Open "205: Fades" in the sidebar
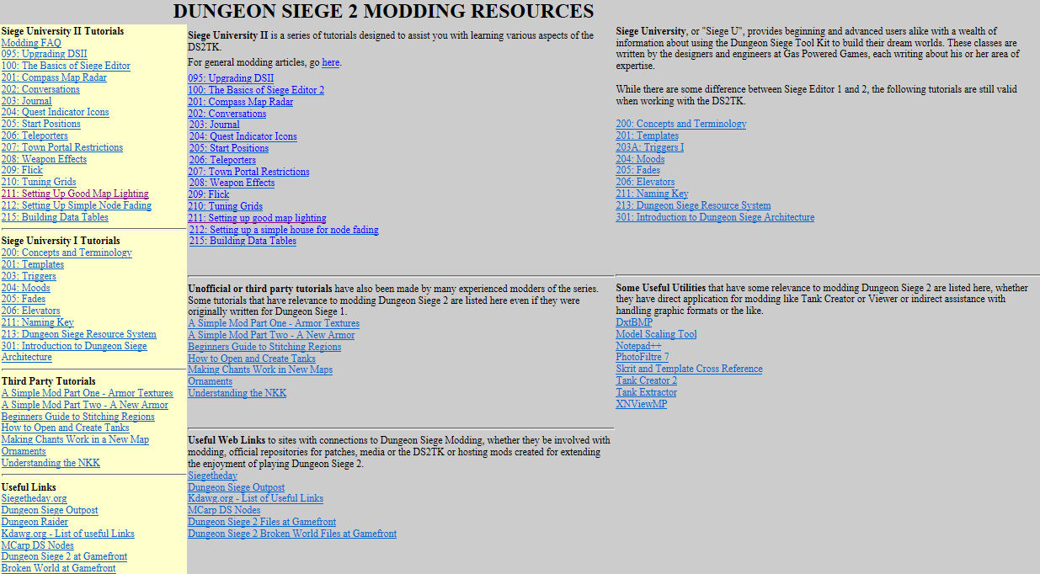Image resolution: width=1040 pixels, height=574 pixels. click(24, 299)
